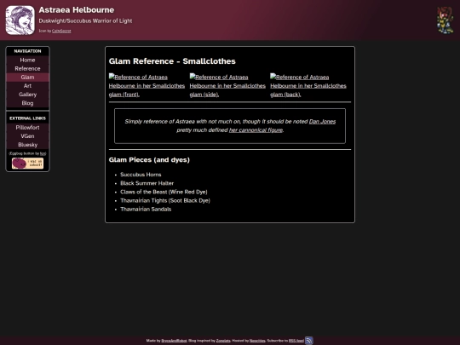Image resolution: width=460 pixels, height=345 pixels.
Task: Subscribe via the RSS feed text link
Action: point(296,341)
